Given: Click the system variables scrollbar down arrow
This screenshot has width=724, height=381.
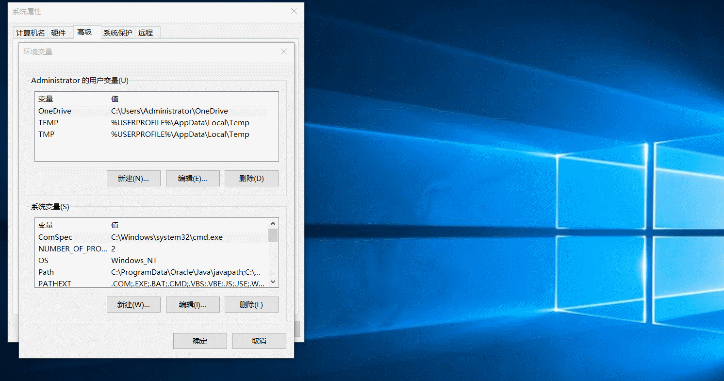Looking at the screenshot, I should pos(273,282).
